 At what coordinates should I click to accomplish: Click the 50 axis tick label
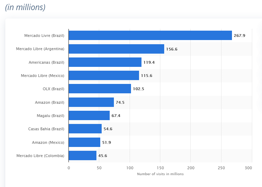coord(99,168)
